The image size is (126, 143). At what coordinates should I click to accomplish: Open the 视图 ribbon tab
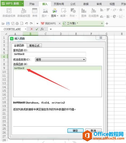112,4
